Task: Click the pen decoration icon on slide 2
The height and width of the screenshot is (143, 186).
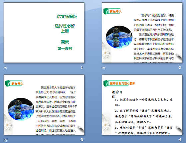Action: pyautogui.click(x=179, y=57)
